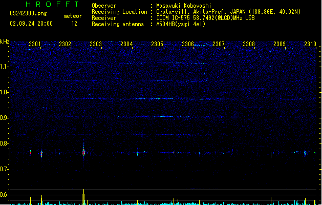322x205 pixels.
Task: Select the file name 09242300.png
Action: 28,13
